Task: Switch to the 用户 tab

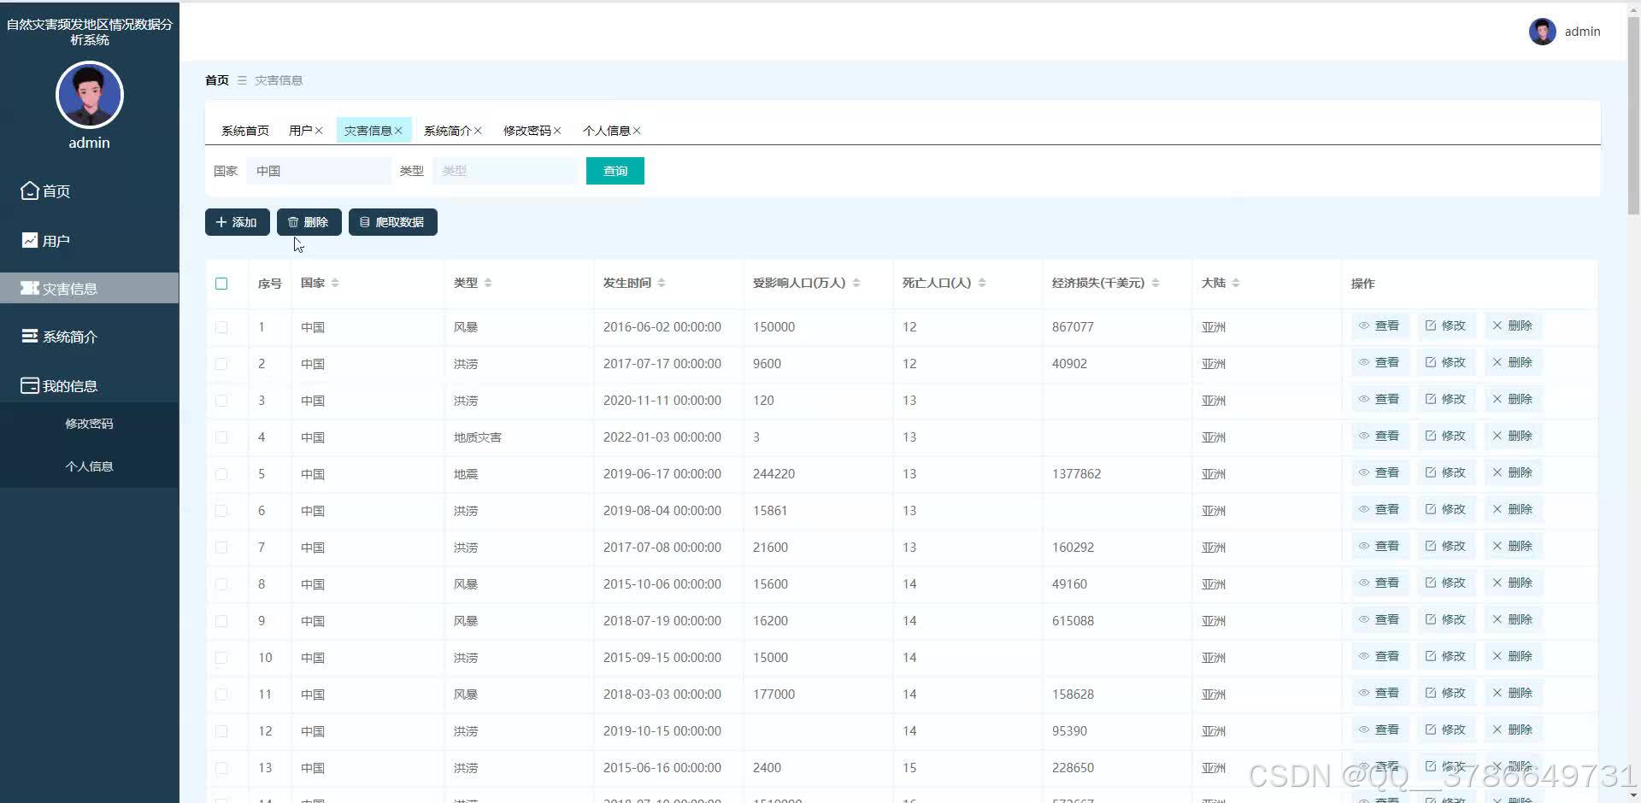Action: (x=300, y=131)
